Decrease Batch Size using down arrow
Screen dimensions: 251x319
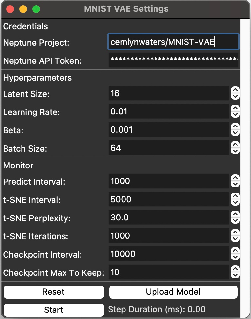click(x=235, y=151)
